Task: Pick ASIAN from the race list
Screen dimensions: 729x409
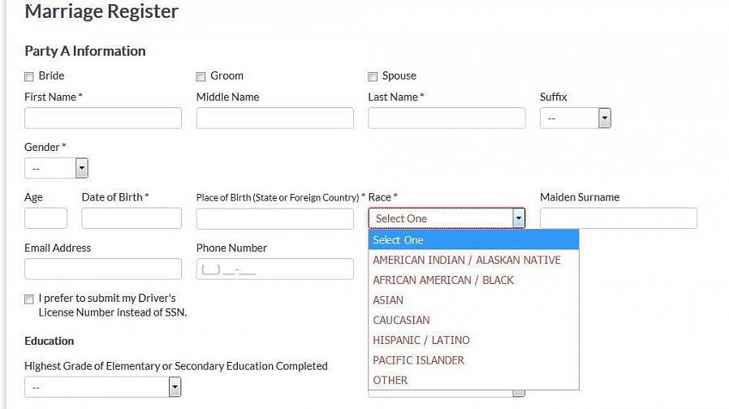Action: pos(388,300)
